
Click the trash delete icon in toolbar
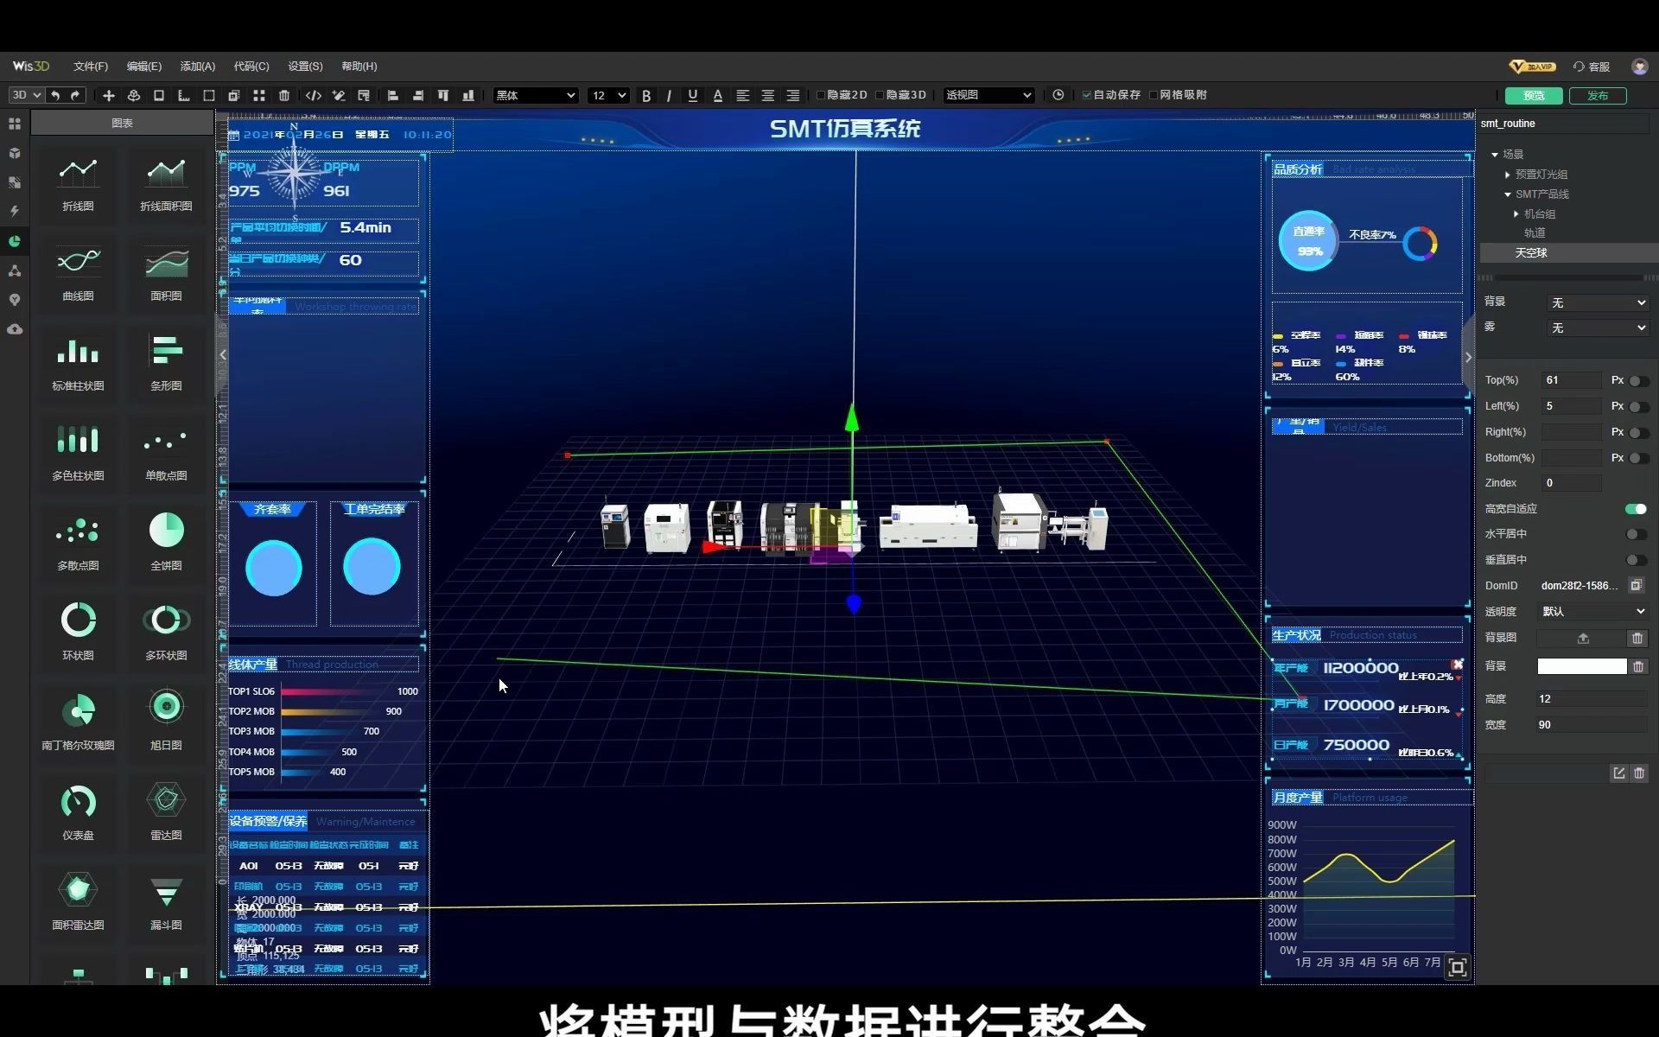284,95
